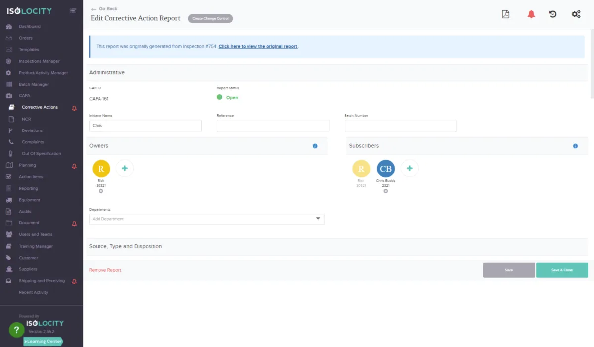The height and width of the screenshot is (347, 594).
Task: Open the settings gears icon
Action: (576, 14)
